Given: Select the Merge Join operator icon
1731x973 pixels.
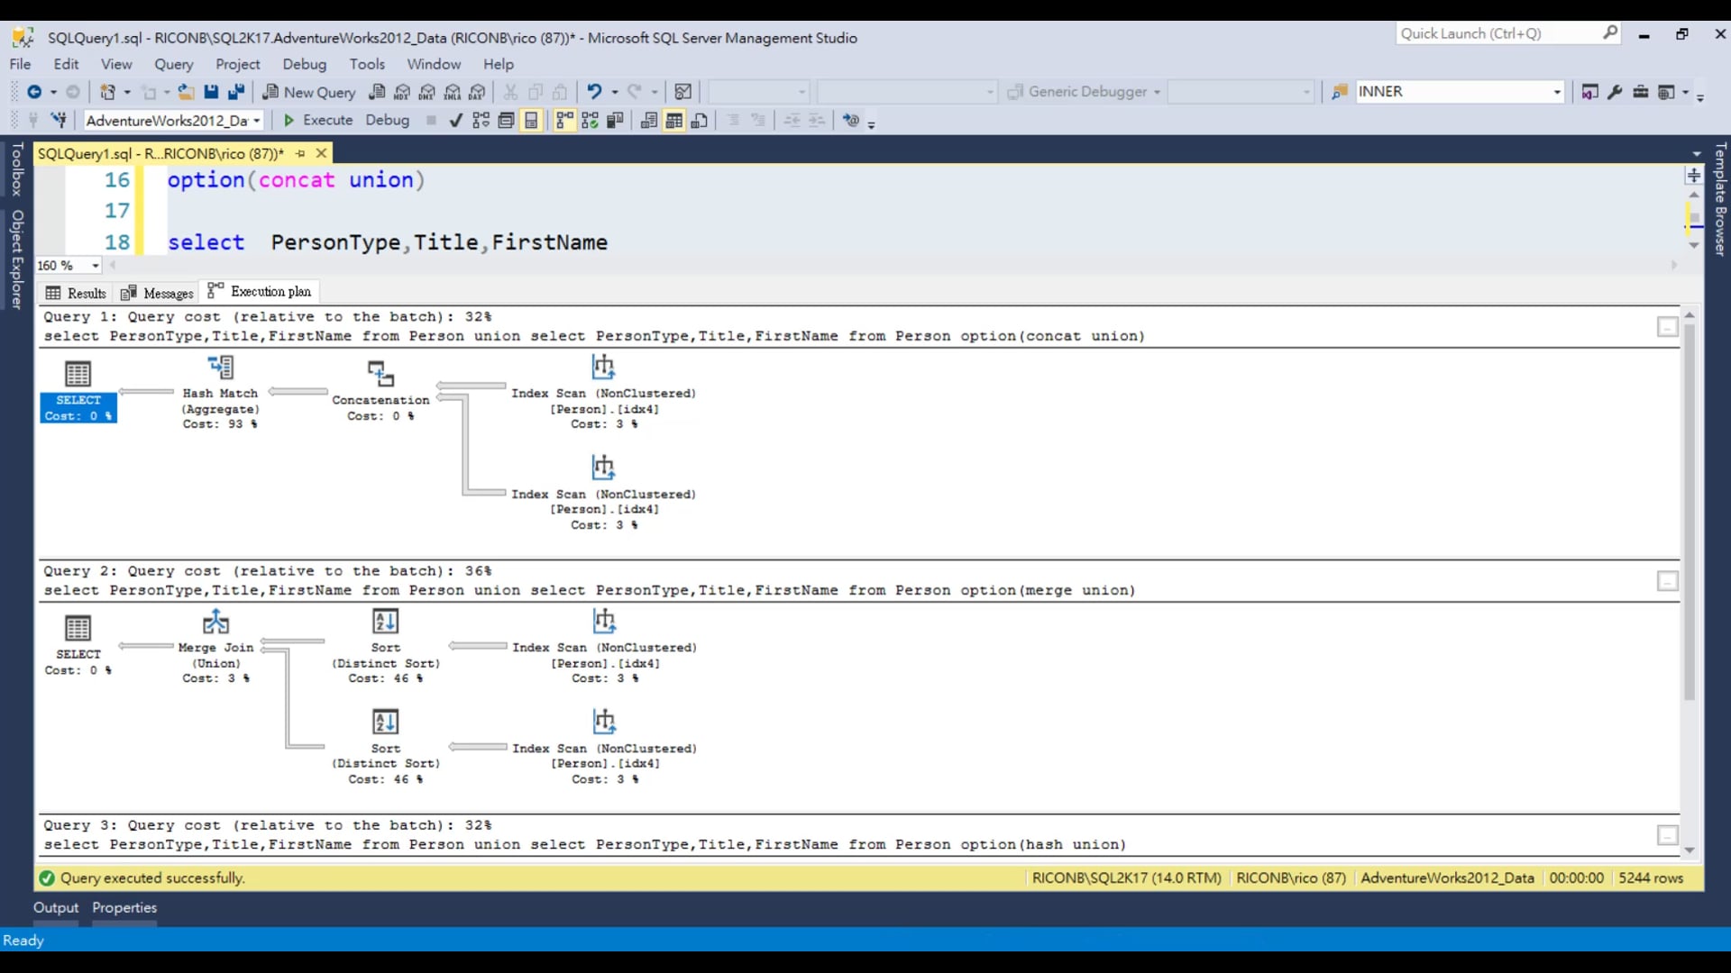Looking at the screenshot, I should pyautogui.click(x=216, y=623).
